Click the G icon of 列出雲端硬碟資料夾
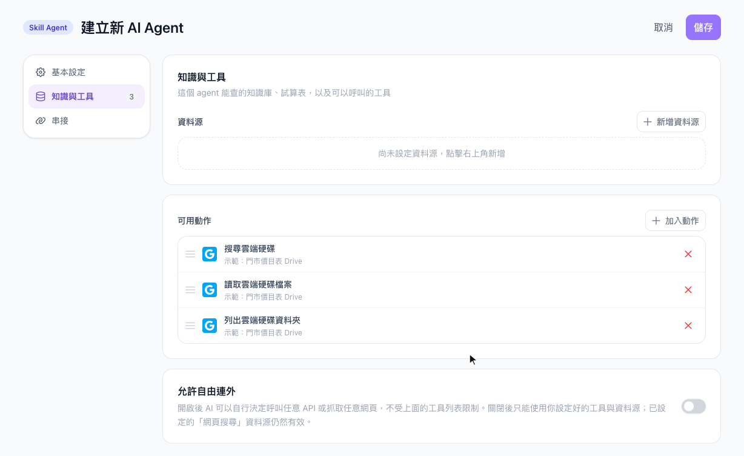 (210, 326)
